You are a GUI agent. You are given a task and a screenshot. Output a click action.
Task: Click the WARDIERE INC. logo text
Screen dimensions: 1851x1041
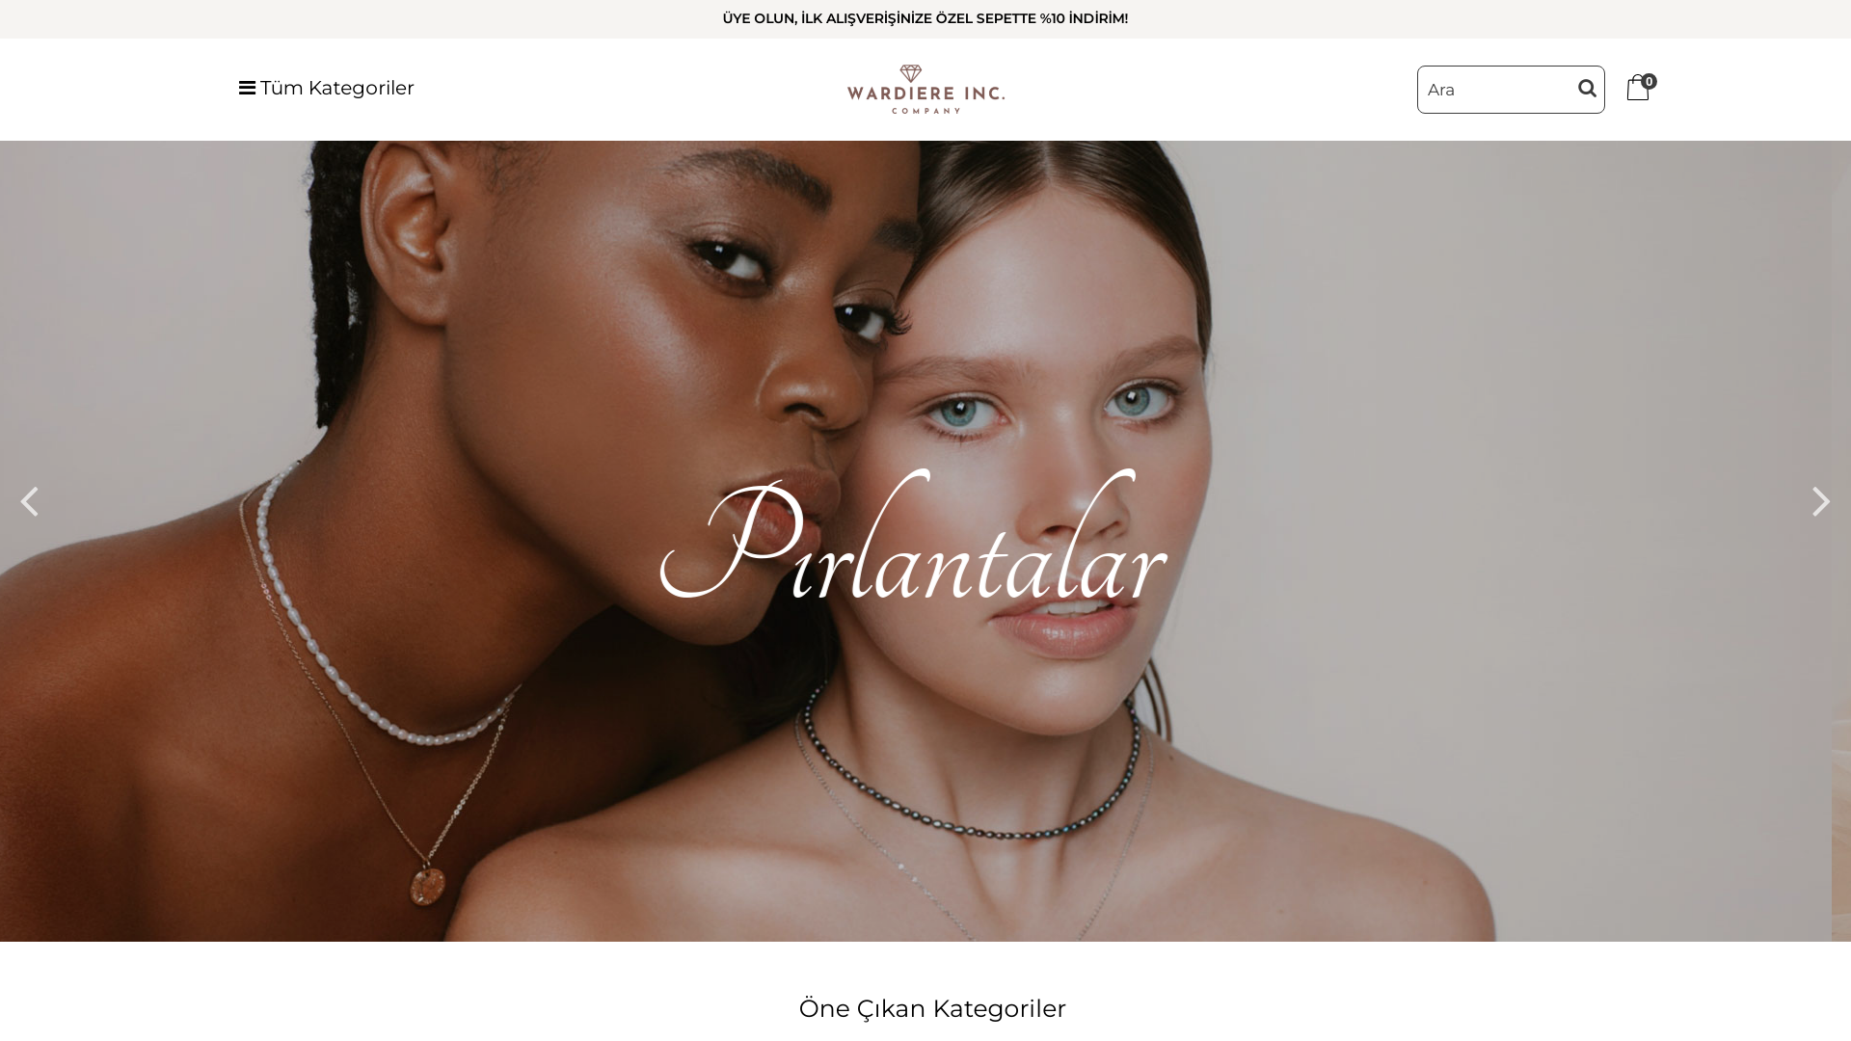[x=925, y=93]
